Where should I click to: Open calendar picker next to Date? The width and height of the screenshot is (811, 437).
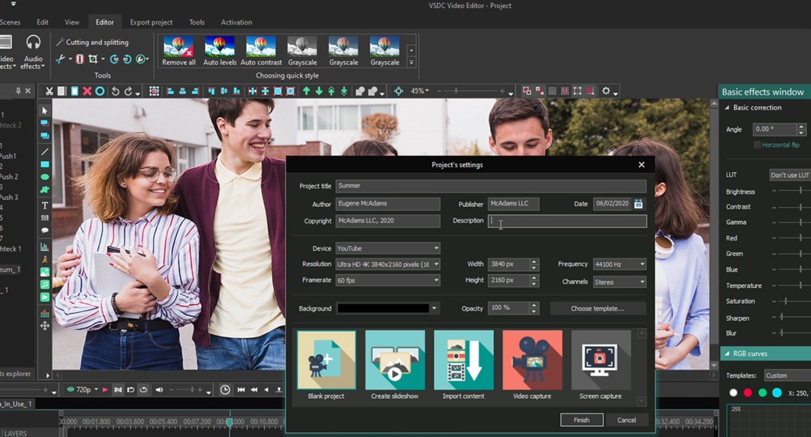638,204
